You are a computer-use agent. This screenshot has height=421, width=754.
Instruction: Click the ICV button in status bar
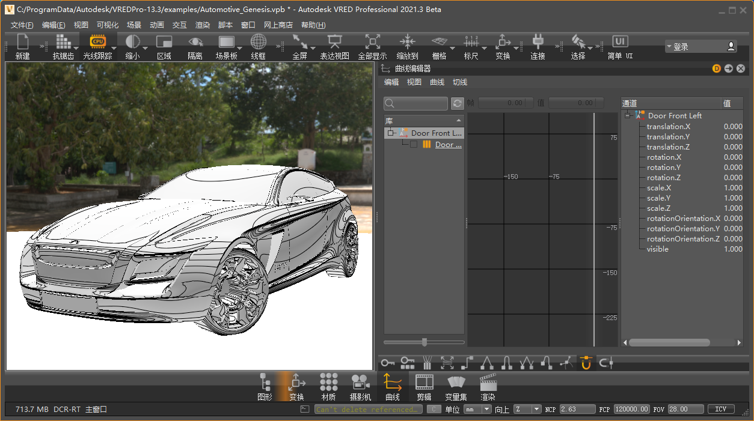720,410
